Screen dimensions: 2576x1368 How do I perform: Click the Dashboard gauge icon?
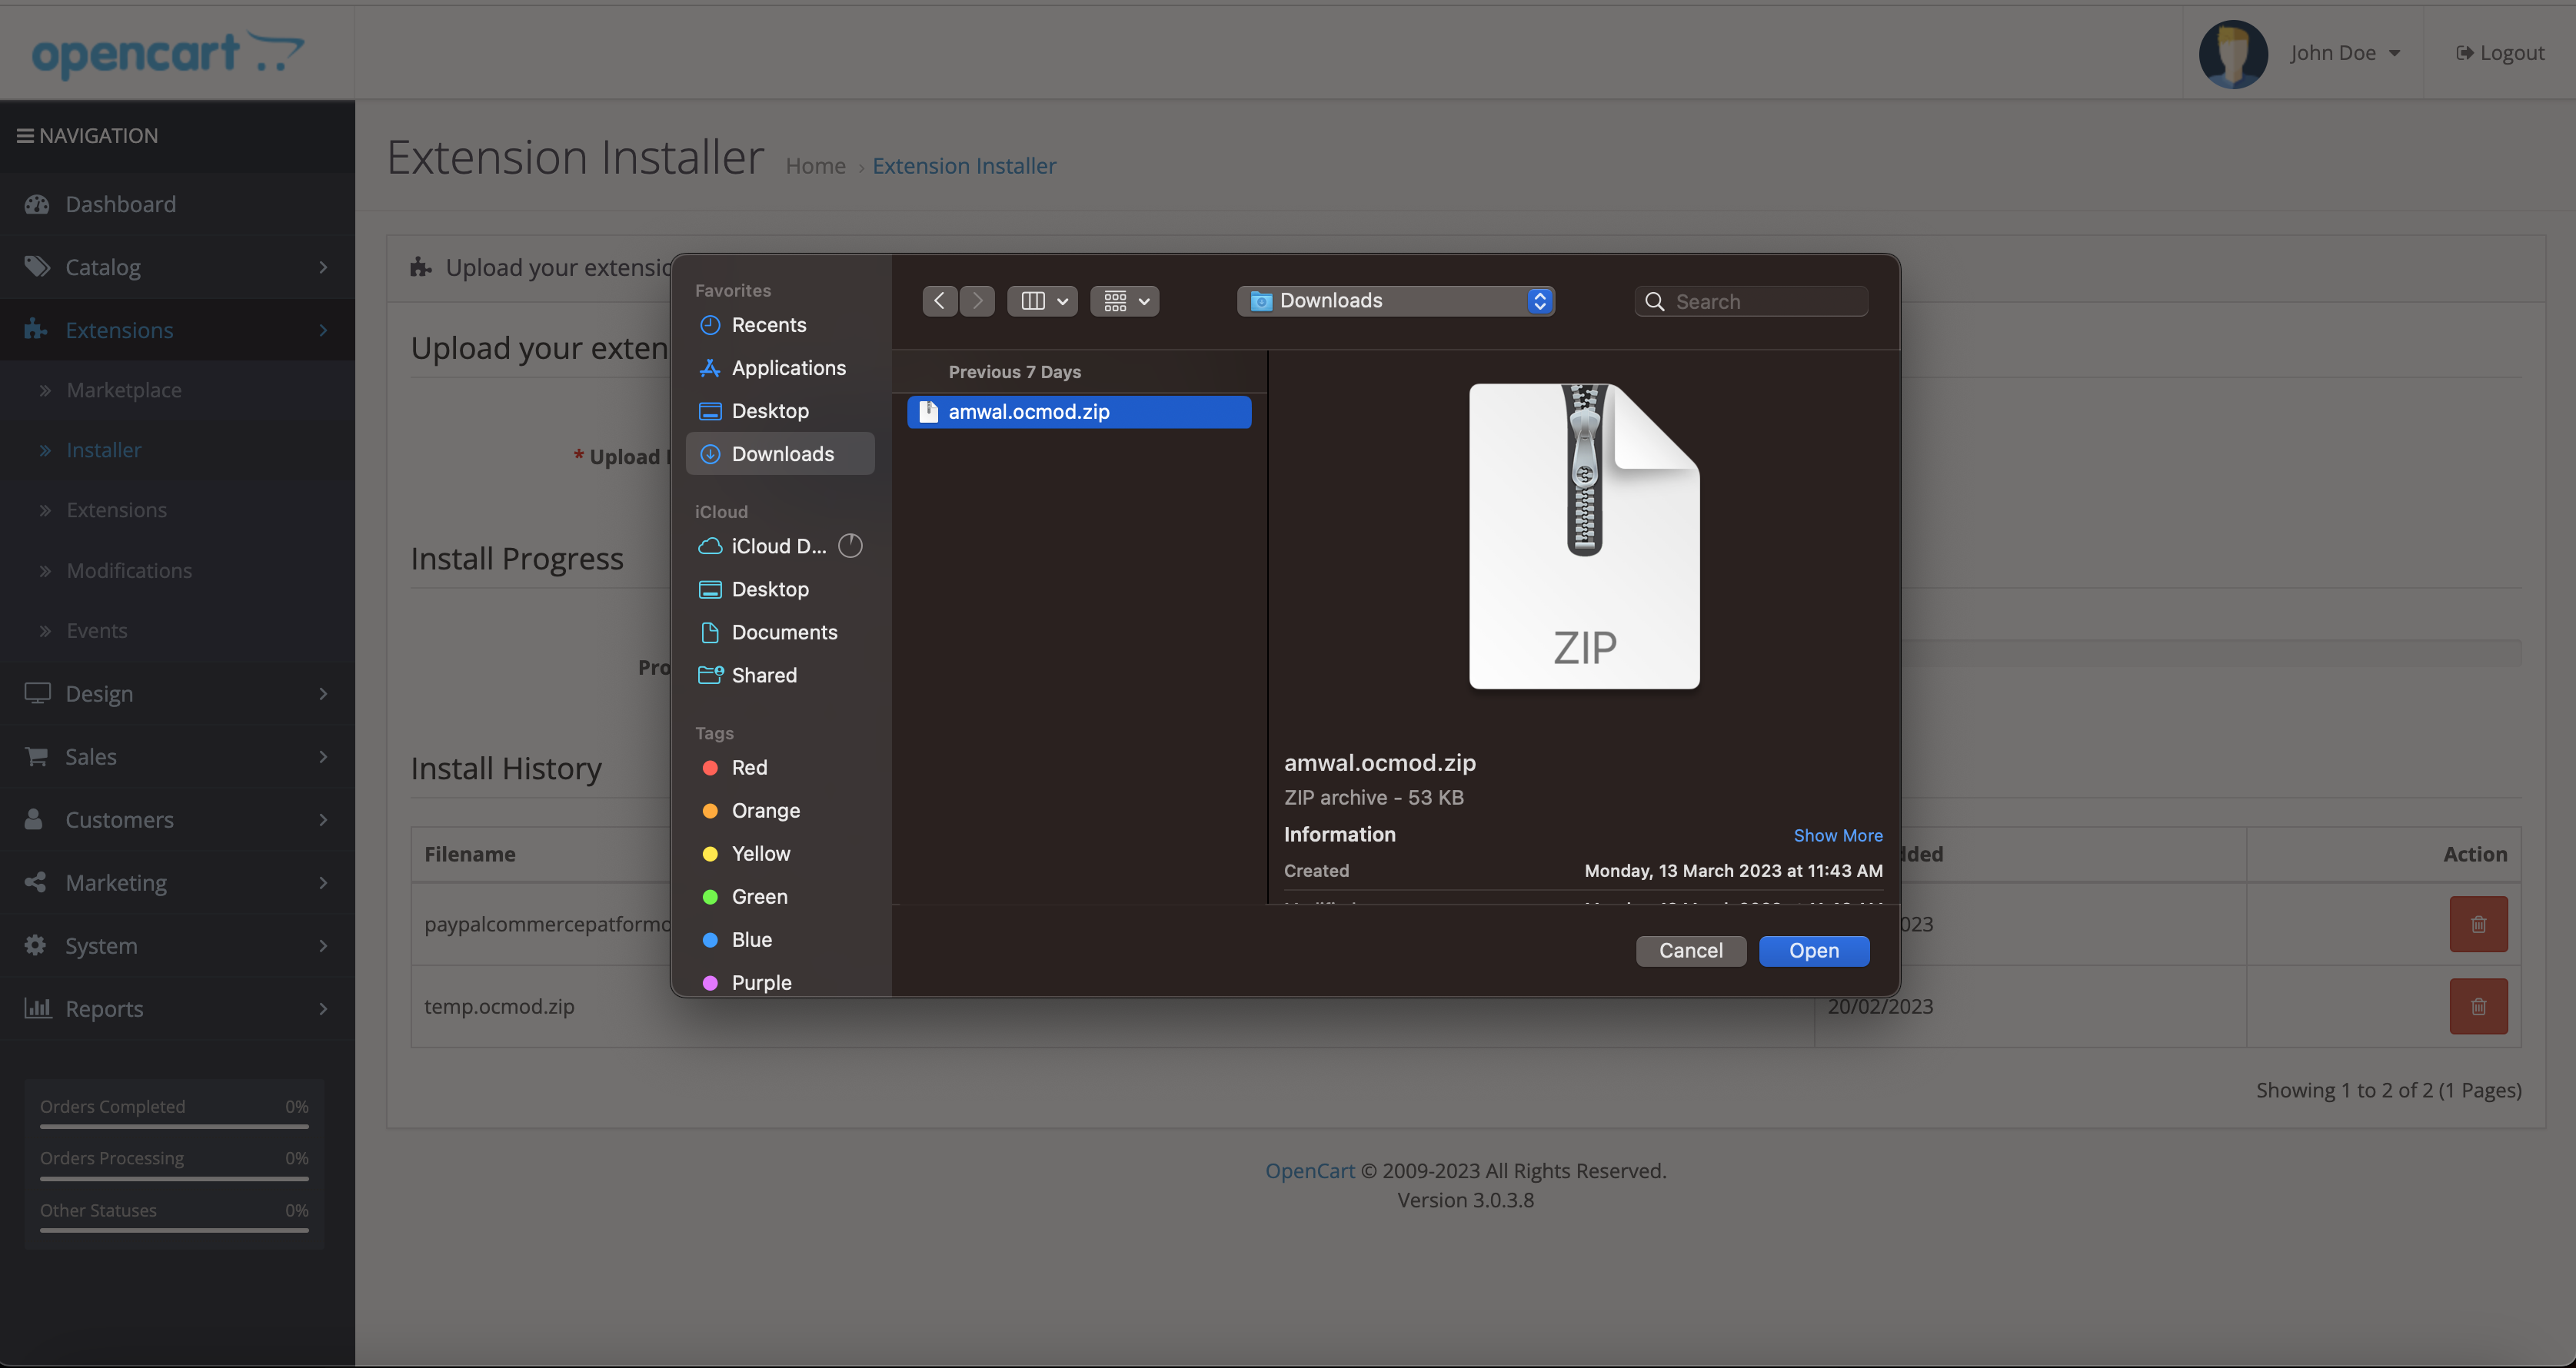(x=37, y=204)
